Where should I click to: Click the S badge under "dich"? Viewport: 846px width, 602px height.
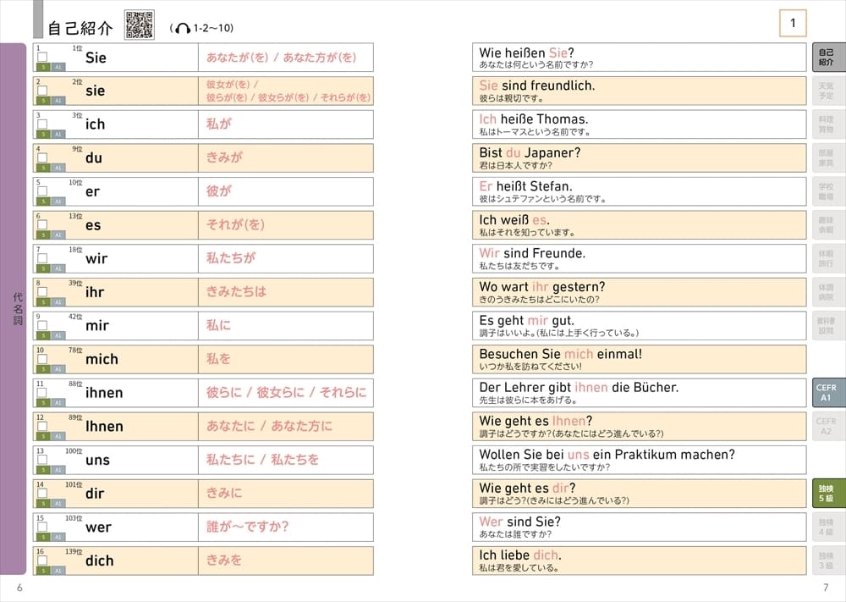(x=44, y=572)
